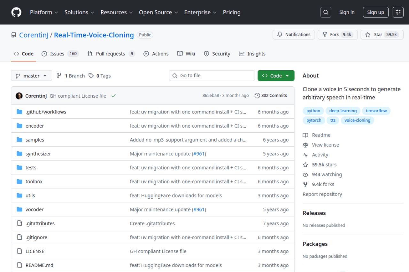Click the Sign up button
The image size is (409, 272).
(x=375, y=12)
